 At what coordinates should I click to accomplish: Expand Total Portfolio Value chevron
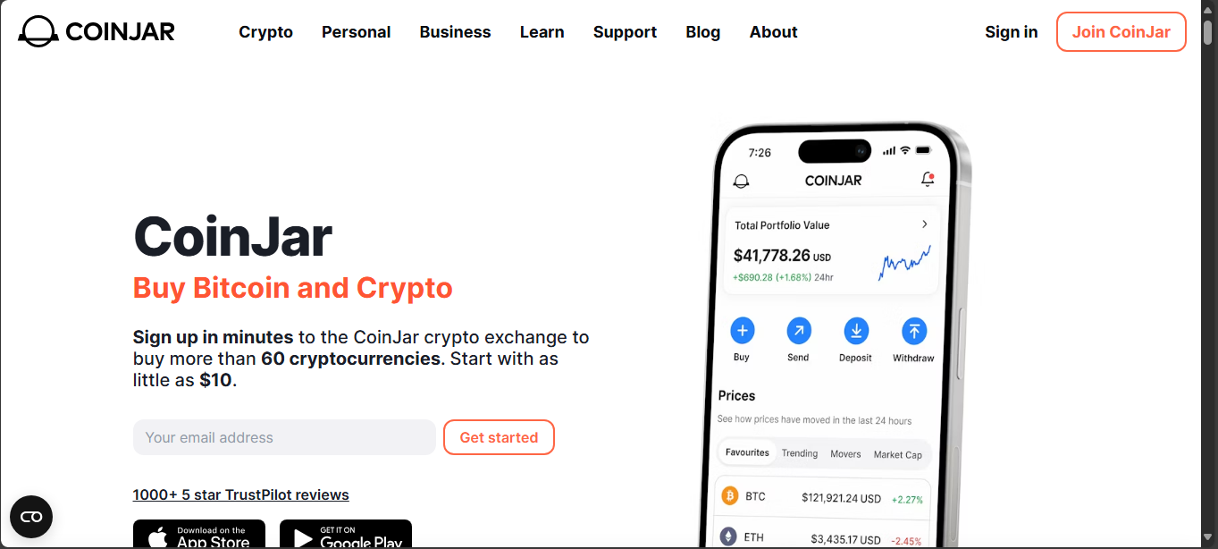pyautogui.click(x=924, y=224)
